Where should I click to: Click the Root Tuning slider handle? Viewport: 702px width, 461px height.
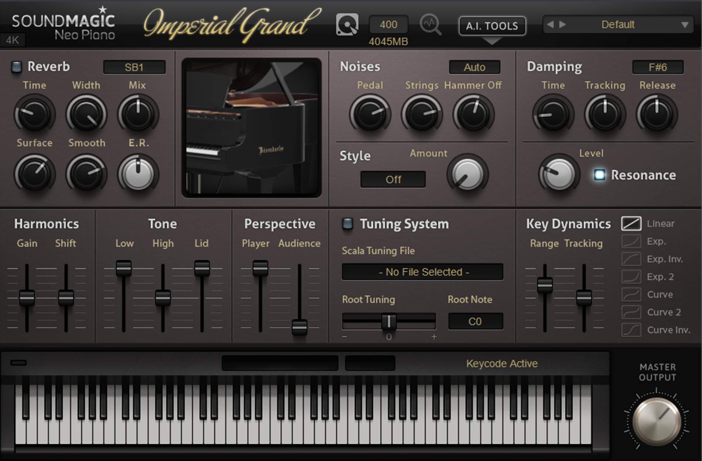tap(389, 321)
